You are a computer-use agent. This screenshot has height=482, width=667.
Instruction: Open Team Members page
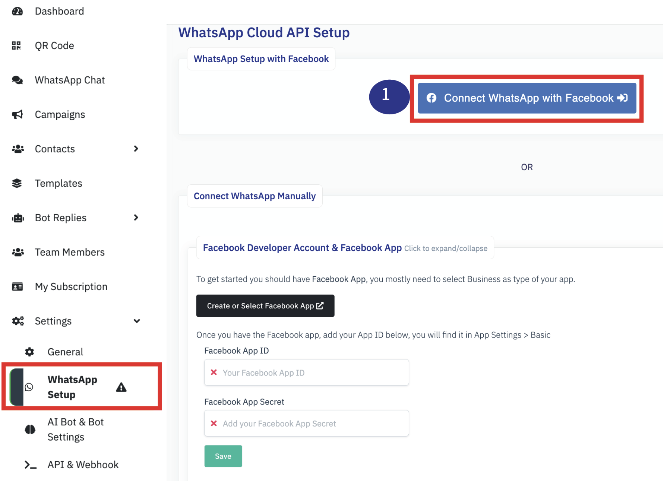(x=70, y=252)
